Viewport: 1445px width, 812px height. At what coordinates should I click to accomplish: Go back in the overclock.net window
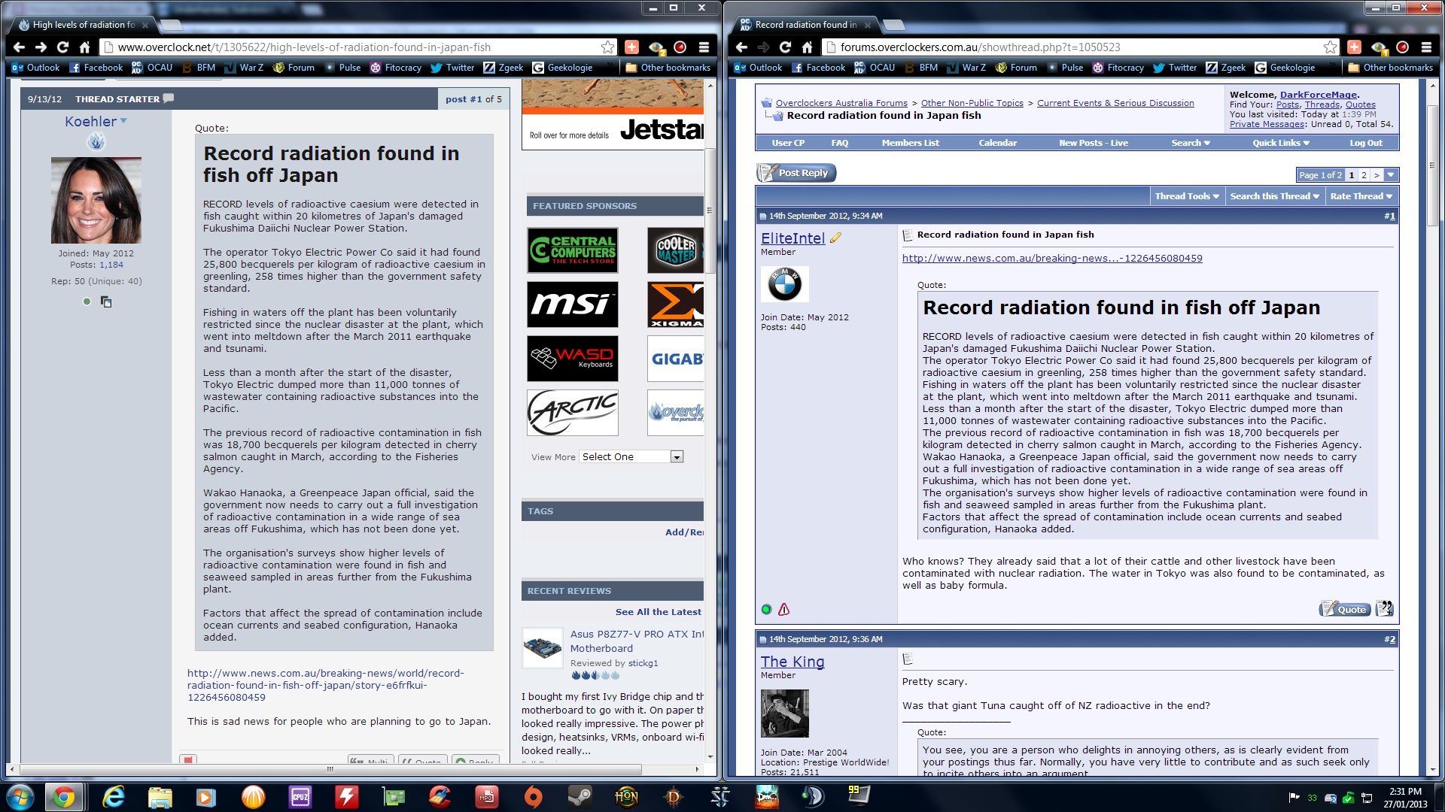coord(20,47)
